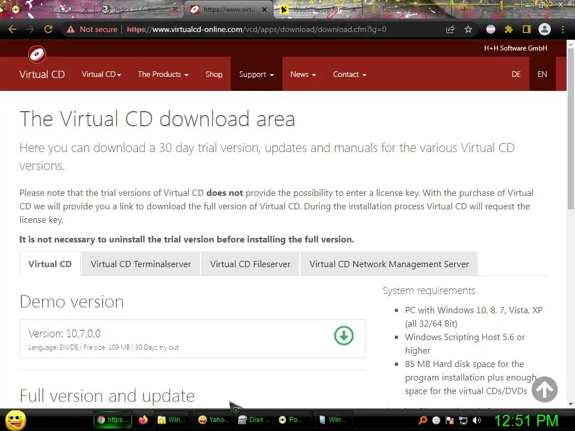Click the volume speaker tray icon
Screen dimensions: 575x431
pos(477,420)
